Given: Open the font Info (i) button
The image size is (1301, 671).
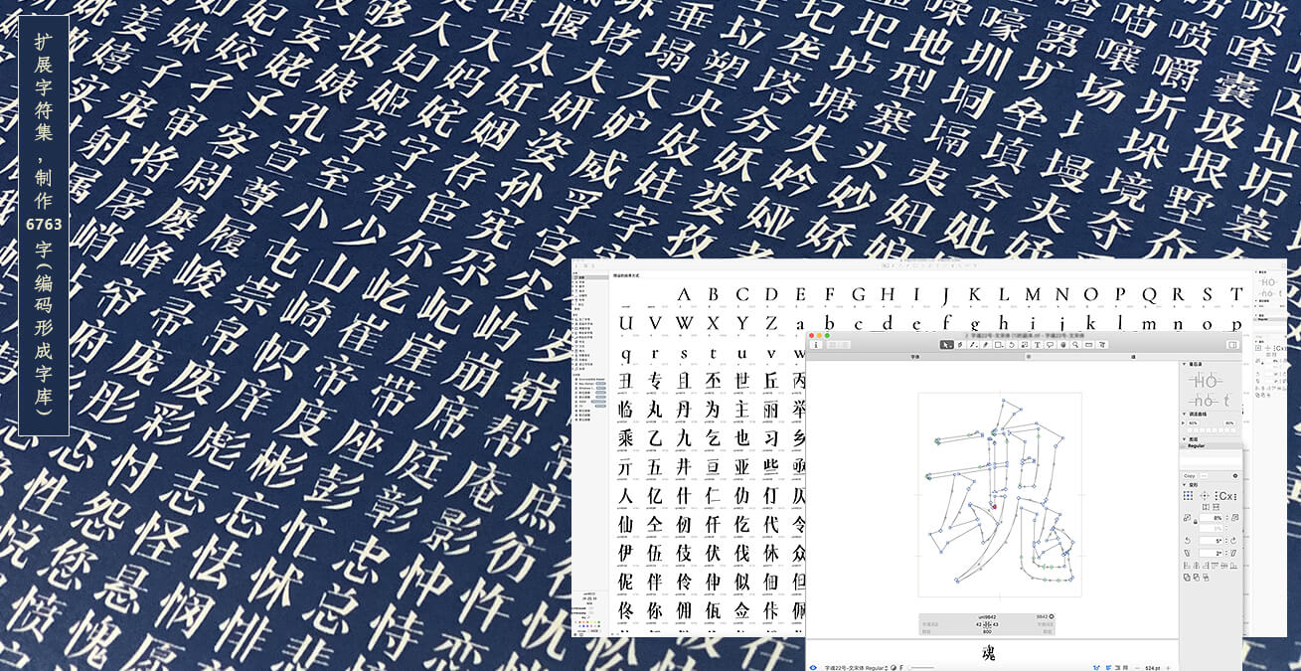Looking at the screenshot, I should 816,345.
